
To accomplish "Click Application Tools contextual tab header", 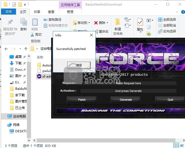I will (70, 5).
